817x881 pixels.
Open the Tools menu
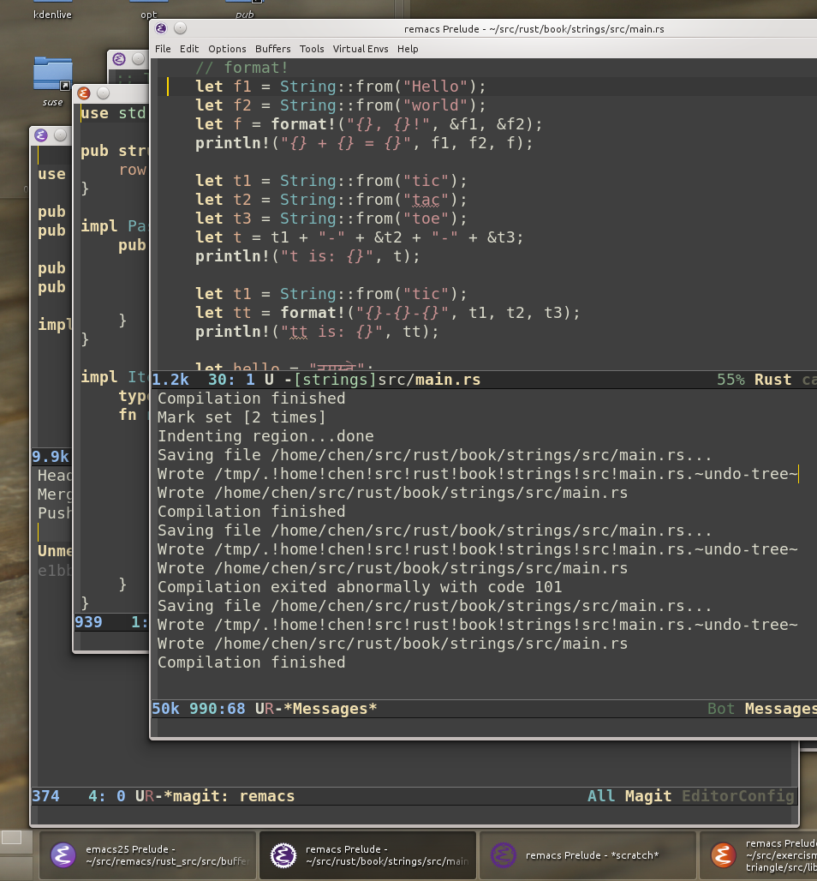pyautogui.click(x=312, y=49)
